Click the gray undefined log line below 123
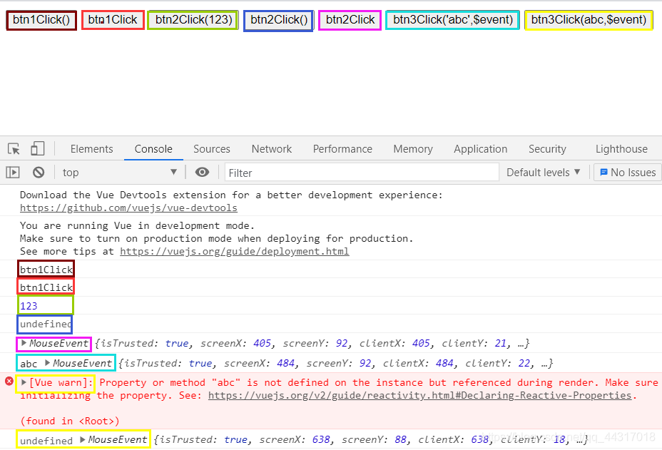 coord(45,324)
